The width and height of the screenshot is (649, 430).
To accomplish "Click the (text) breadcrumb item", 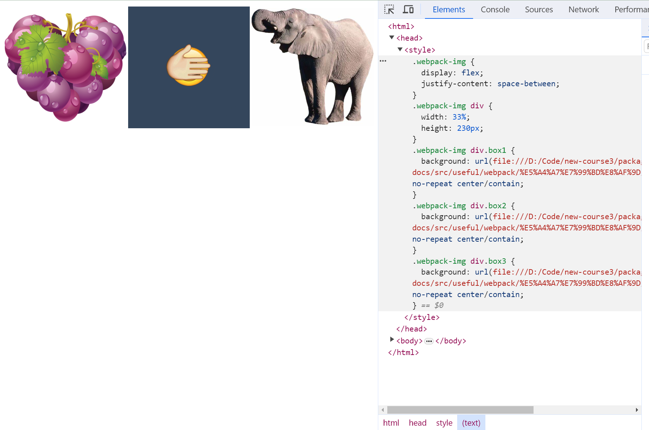I will coord(471,423).
